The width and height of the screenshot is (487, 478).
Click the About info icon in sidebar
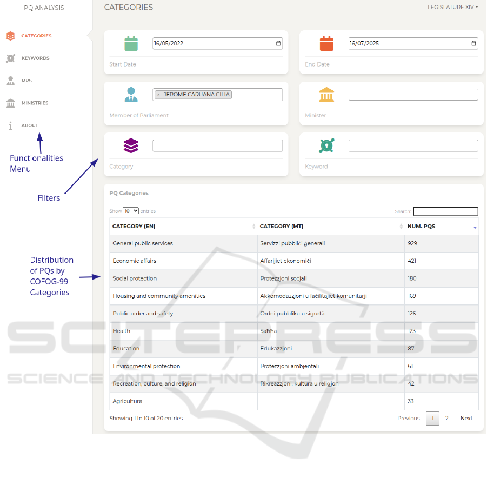[10, 125]
